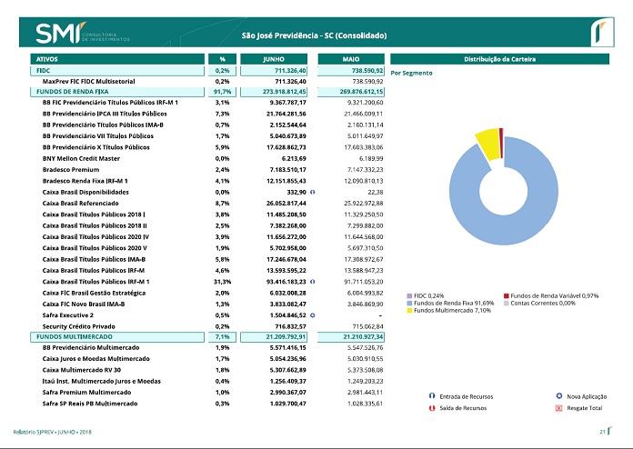Click the June total 273.918.812,45
Viewport: 633px width, 449px height.
[284, 92]
